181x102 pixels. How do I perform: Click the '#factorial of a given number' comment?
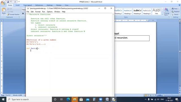click(41, 40)
